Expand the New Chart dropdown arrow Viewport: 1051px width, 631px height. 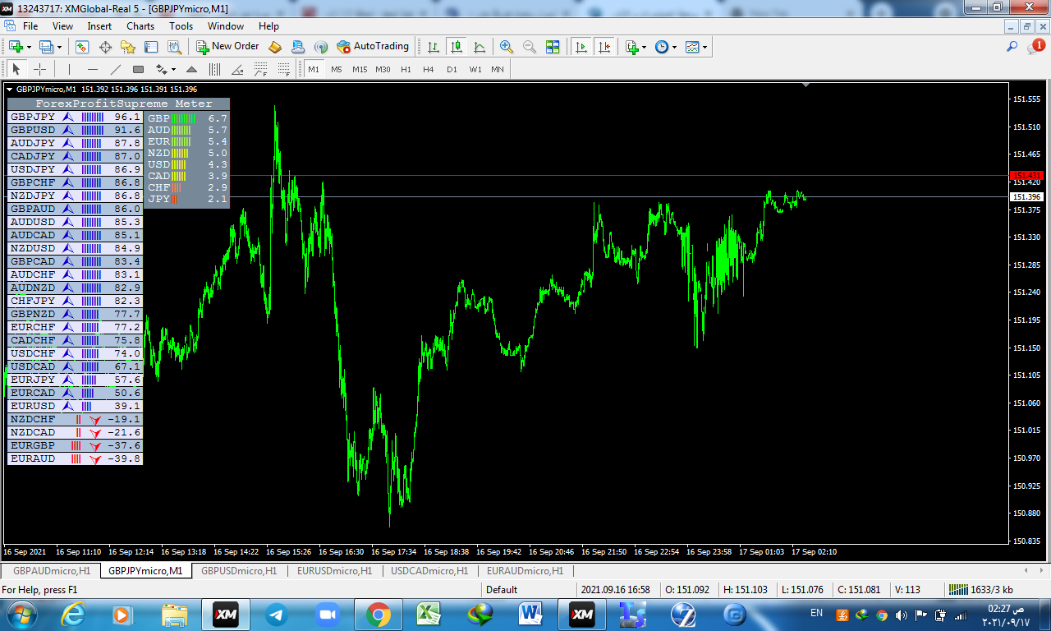click(x=28, y=47)
